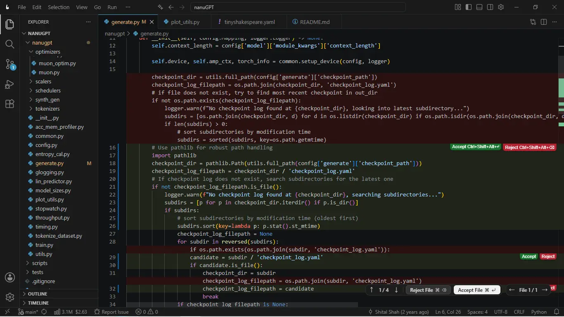Click the Accept File button

click(x=477, y=290)
